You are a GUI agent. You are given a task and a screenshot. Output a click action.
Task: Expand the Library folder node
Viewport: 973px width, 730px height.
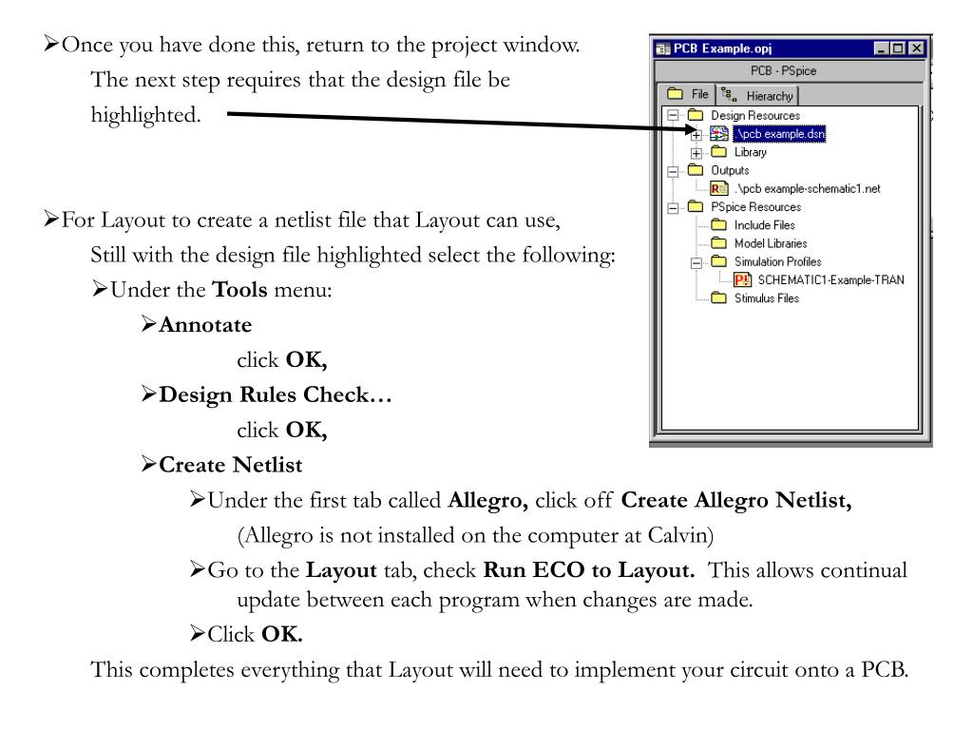tap(696, 153)
